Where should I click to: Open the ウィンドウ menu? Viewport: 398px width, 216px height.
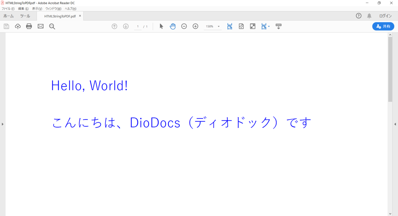point(53,9)
